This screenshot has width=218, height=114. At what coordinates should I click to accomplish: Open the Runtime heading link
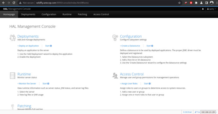pyautogui.click(x=24, y=74)
